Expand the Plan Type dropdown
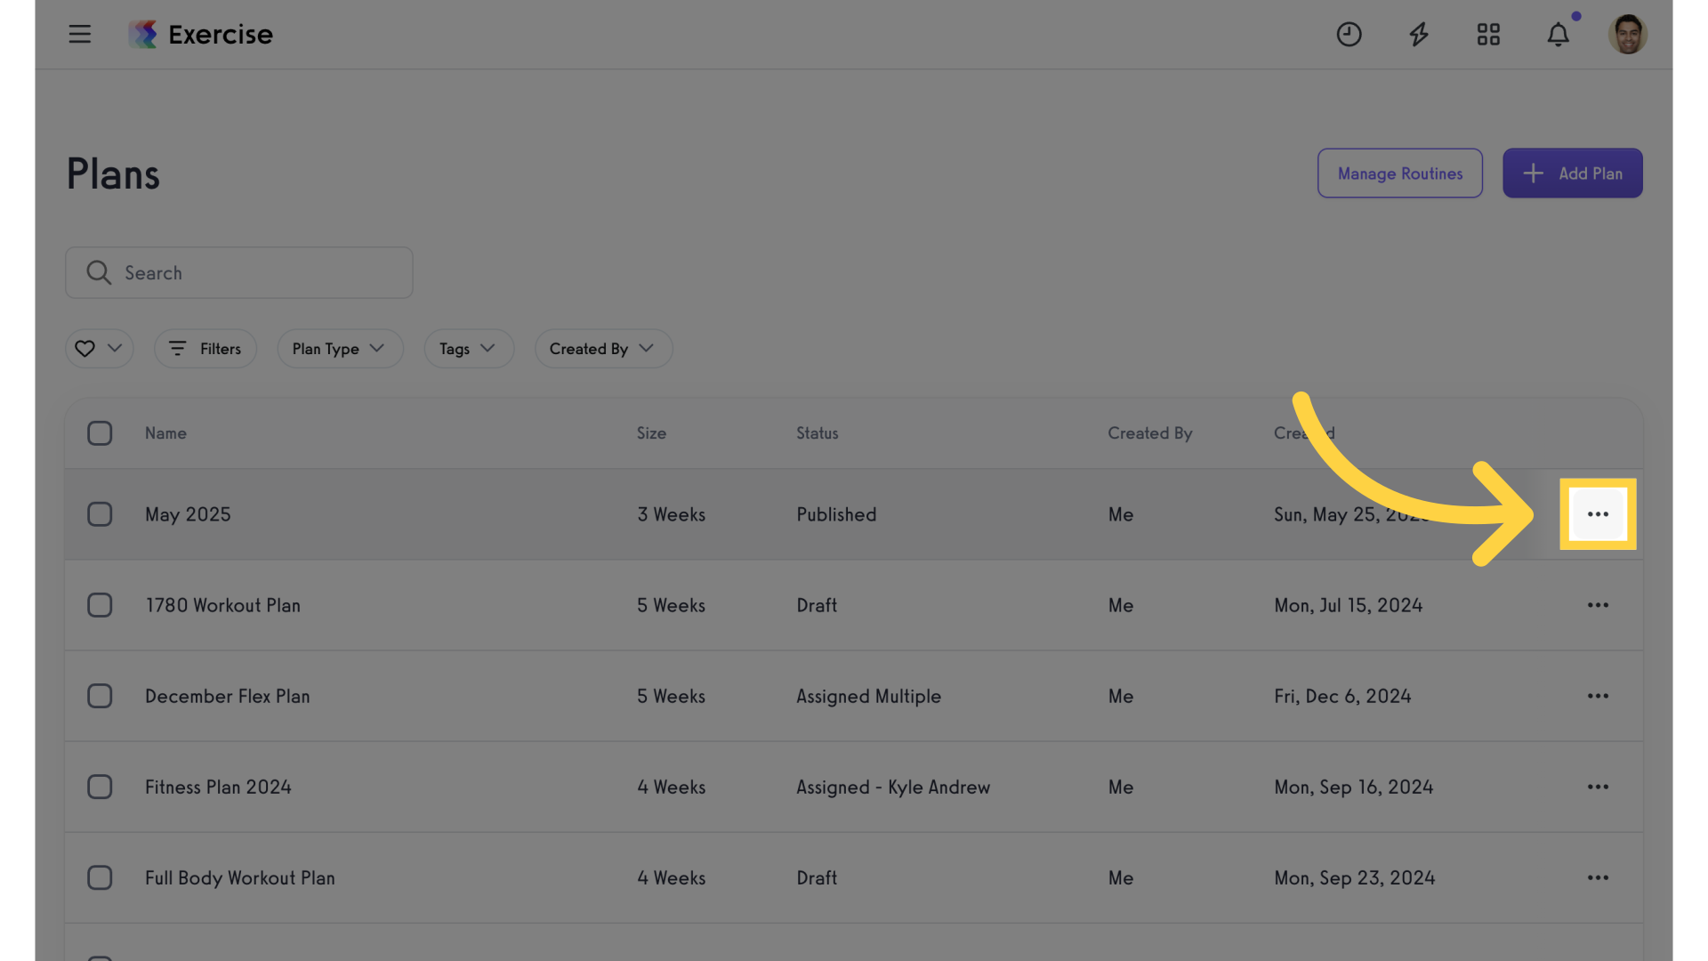1708x961 pixels. (340, 349)
